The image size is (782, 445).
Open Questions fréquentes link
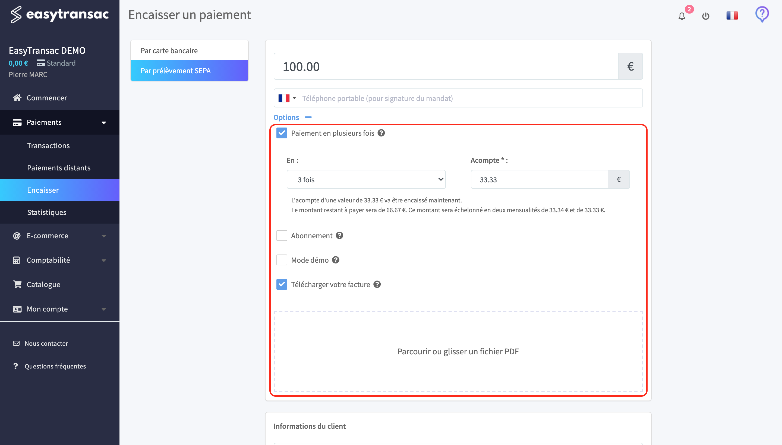tap(55, 366)
